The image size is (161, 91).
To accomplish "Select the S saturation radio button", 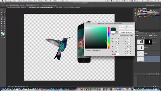I will pyautogui.click(x=111, y=41).
